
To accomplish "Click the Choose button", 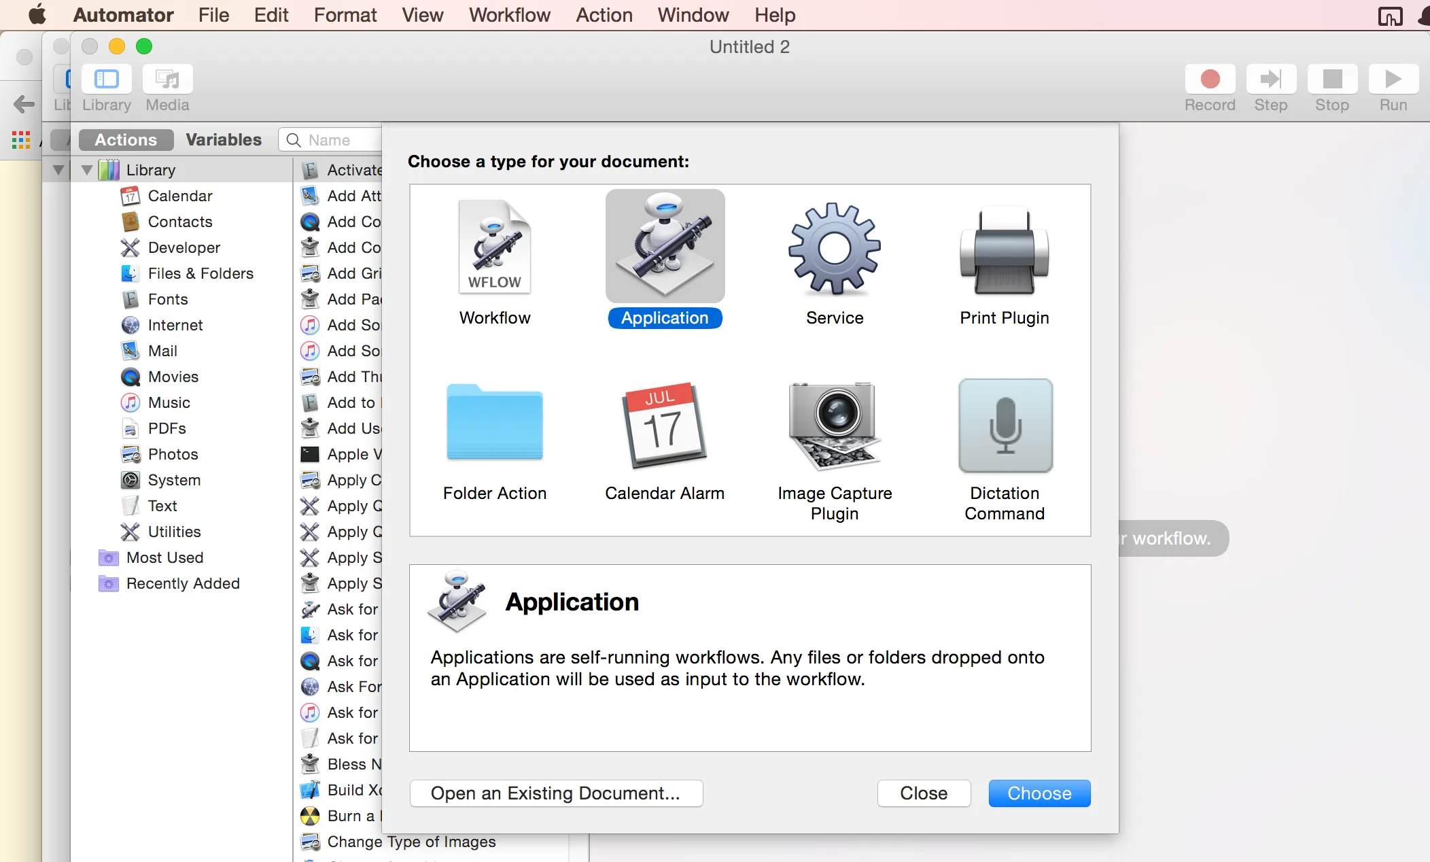I will [x=1039, y=793].
